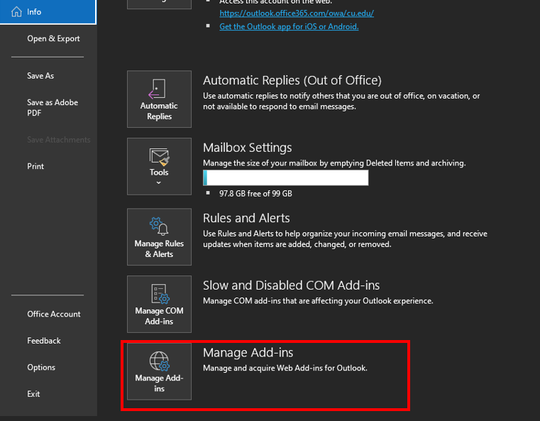Click the Mailbox Settings heading
The height and width of the screenshot is (421, 540).
(247, 148)
